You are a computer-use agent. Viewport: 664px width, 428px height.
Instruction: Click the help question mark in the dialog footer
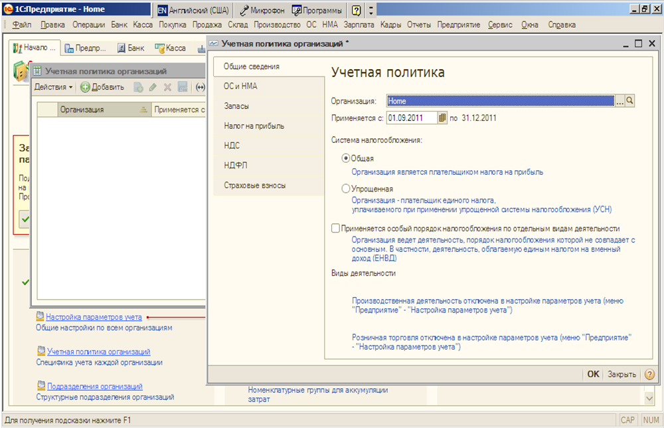(x=649, y=374)
